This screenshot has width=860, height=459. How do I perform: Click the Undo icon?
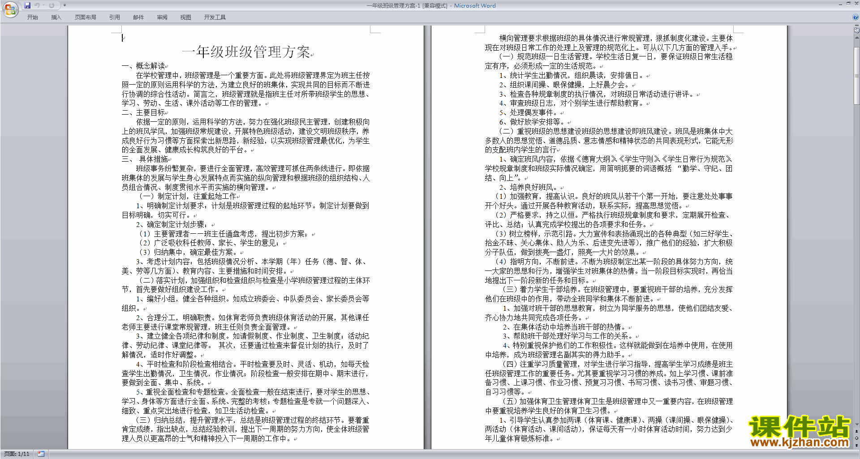(37, 5)
